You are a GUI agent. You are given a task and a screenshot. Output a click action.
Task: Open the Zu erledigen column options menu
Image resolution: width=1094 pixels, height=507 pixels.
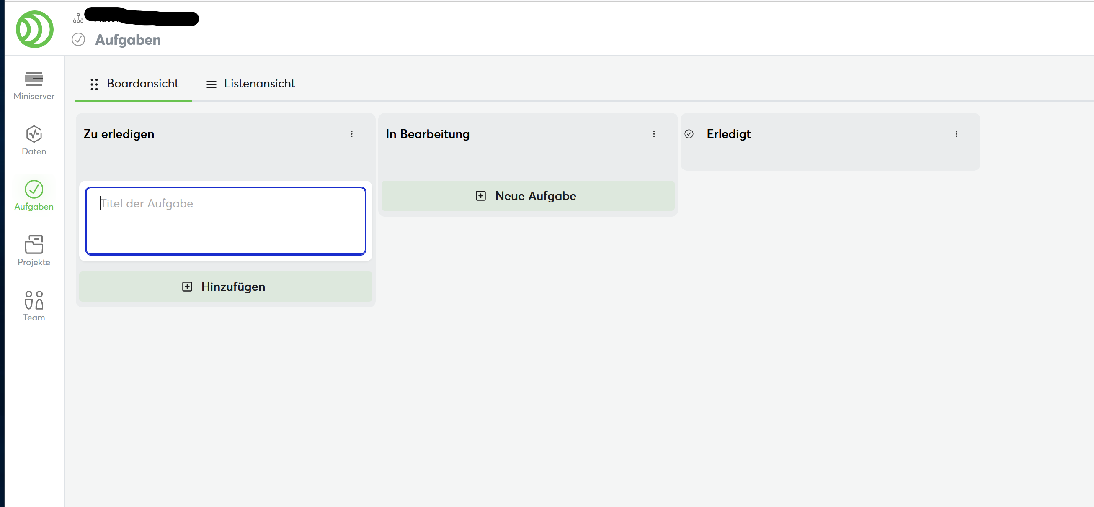[352, 134]
